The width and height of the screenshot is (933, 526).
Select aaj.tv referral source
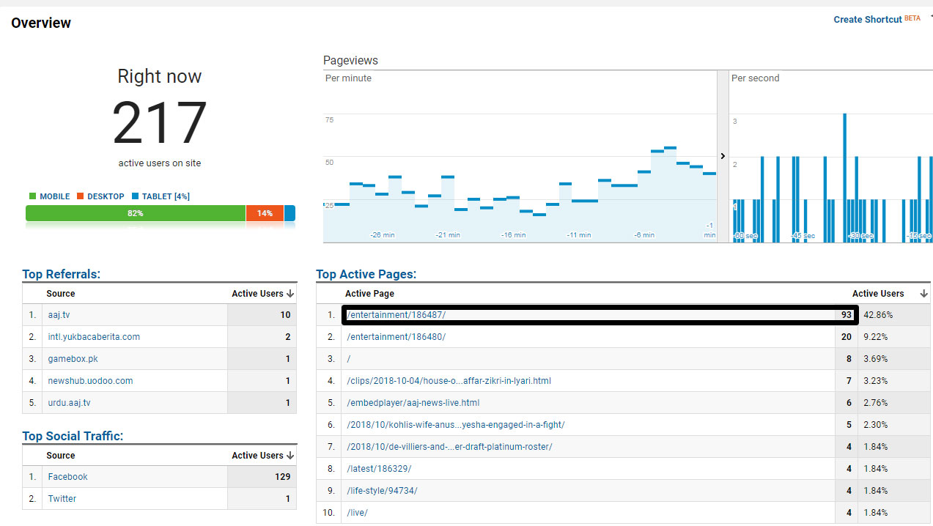[x=59, y=315]
